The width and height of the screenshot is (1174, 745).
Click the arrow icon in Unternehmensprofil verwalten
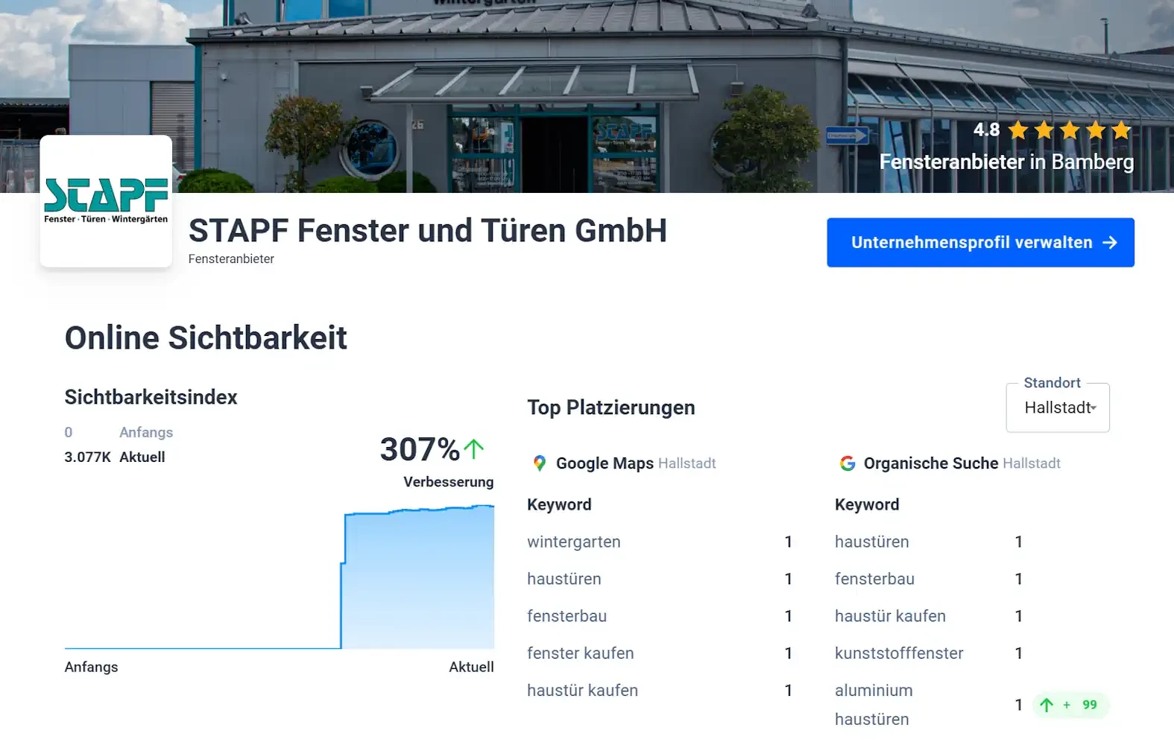point(1109,242)
